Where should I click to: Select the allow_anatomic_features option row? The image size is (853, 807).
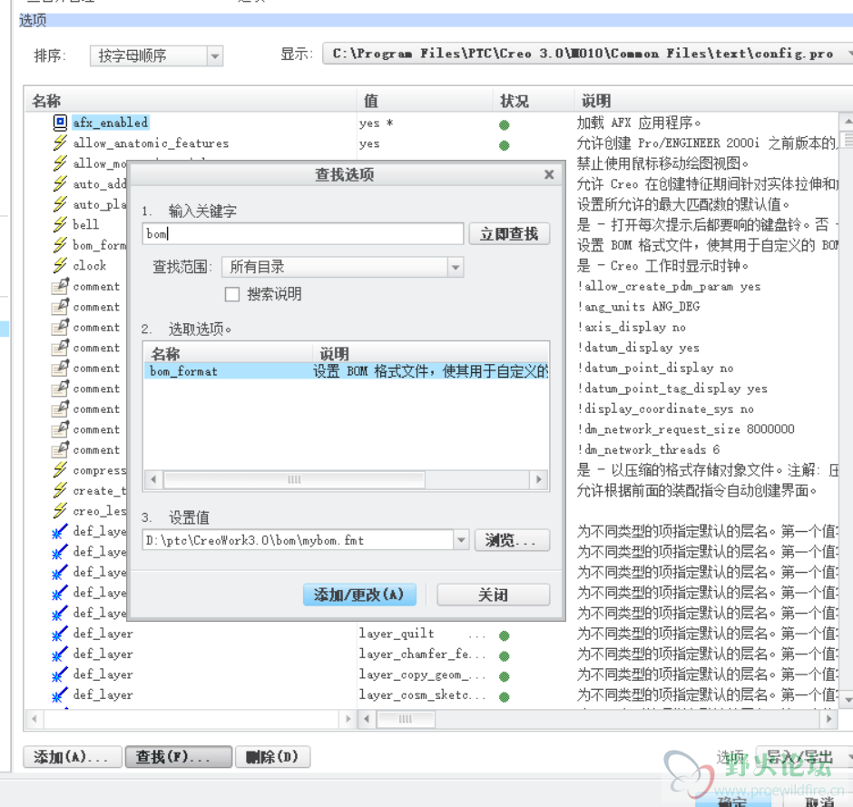(151, 143)
